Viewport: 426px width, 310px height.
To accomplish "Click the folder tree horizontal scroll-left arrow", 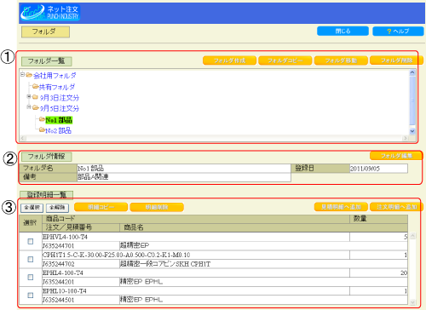I will [x=23, y=138].
